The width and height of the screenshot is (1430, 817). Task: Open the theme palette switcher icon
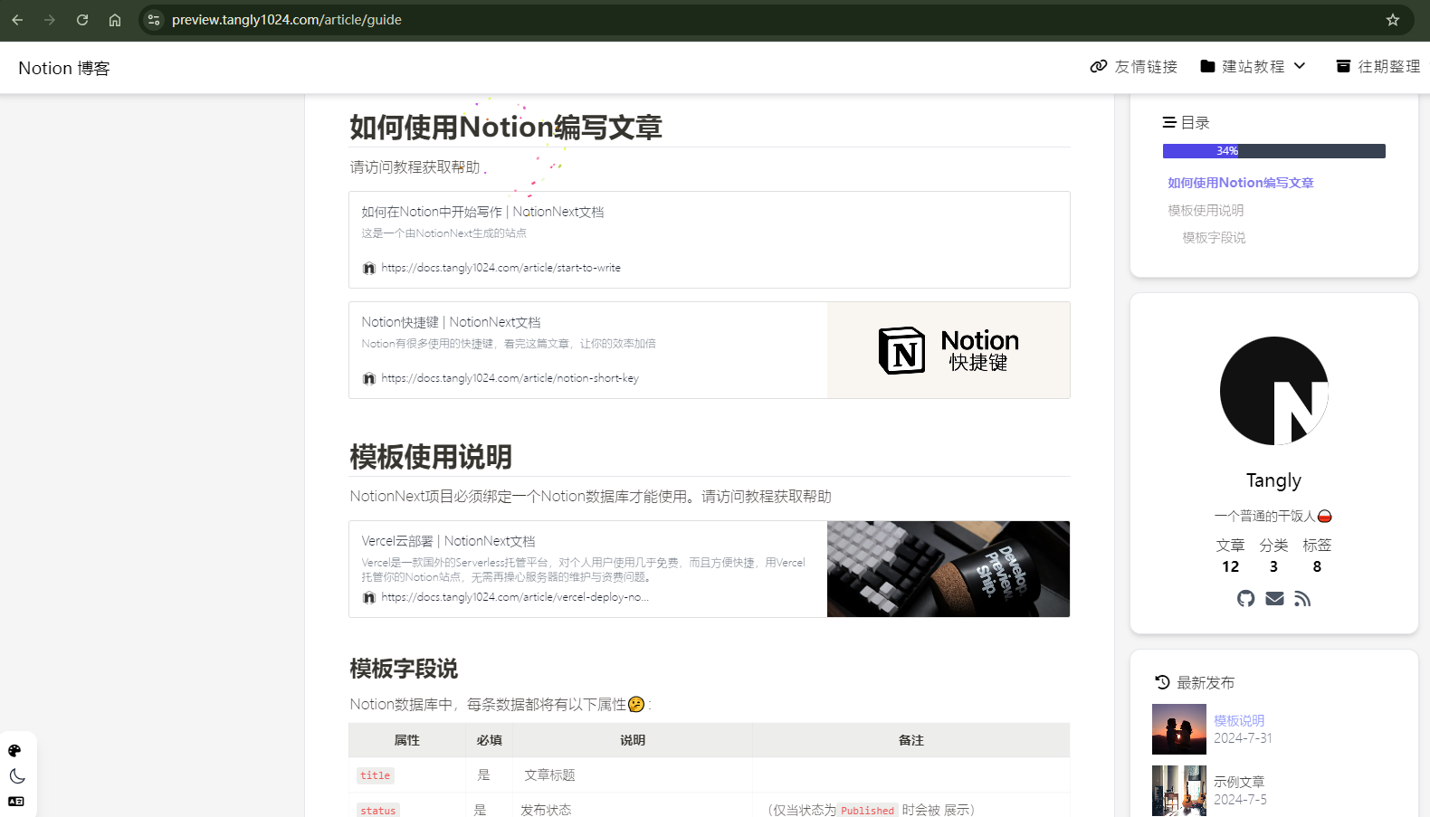pyautogui.click(x=15, y=751)
